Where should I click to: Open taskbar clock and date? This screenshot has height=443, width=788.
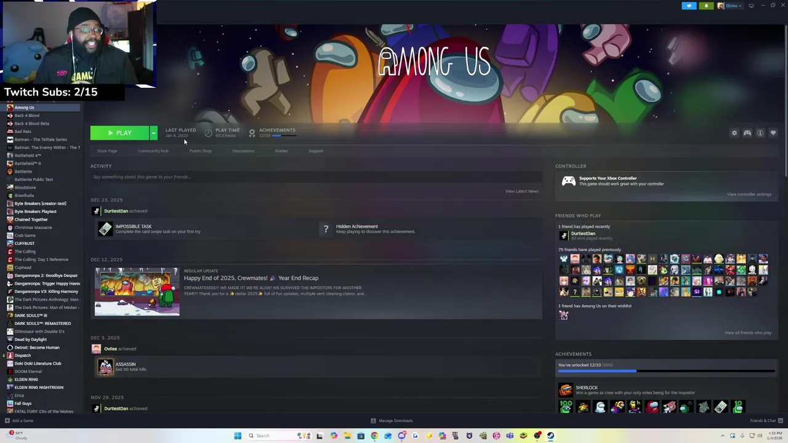775,436
